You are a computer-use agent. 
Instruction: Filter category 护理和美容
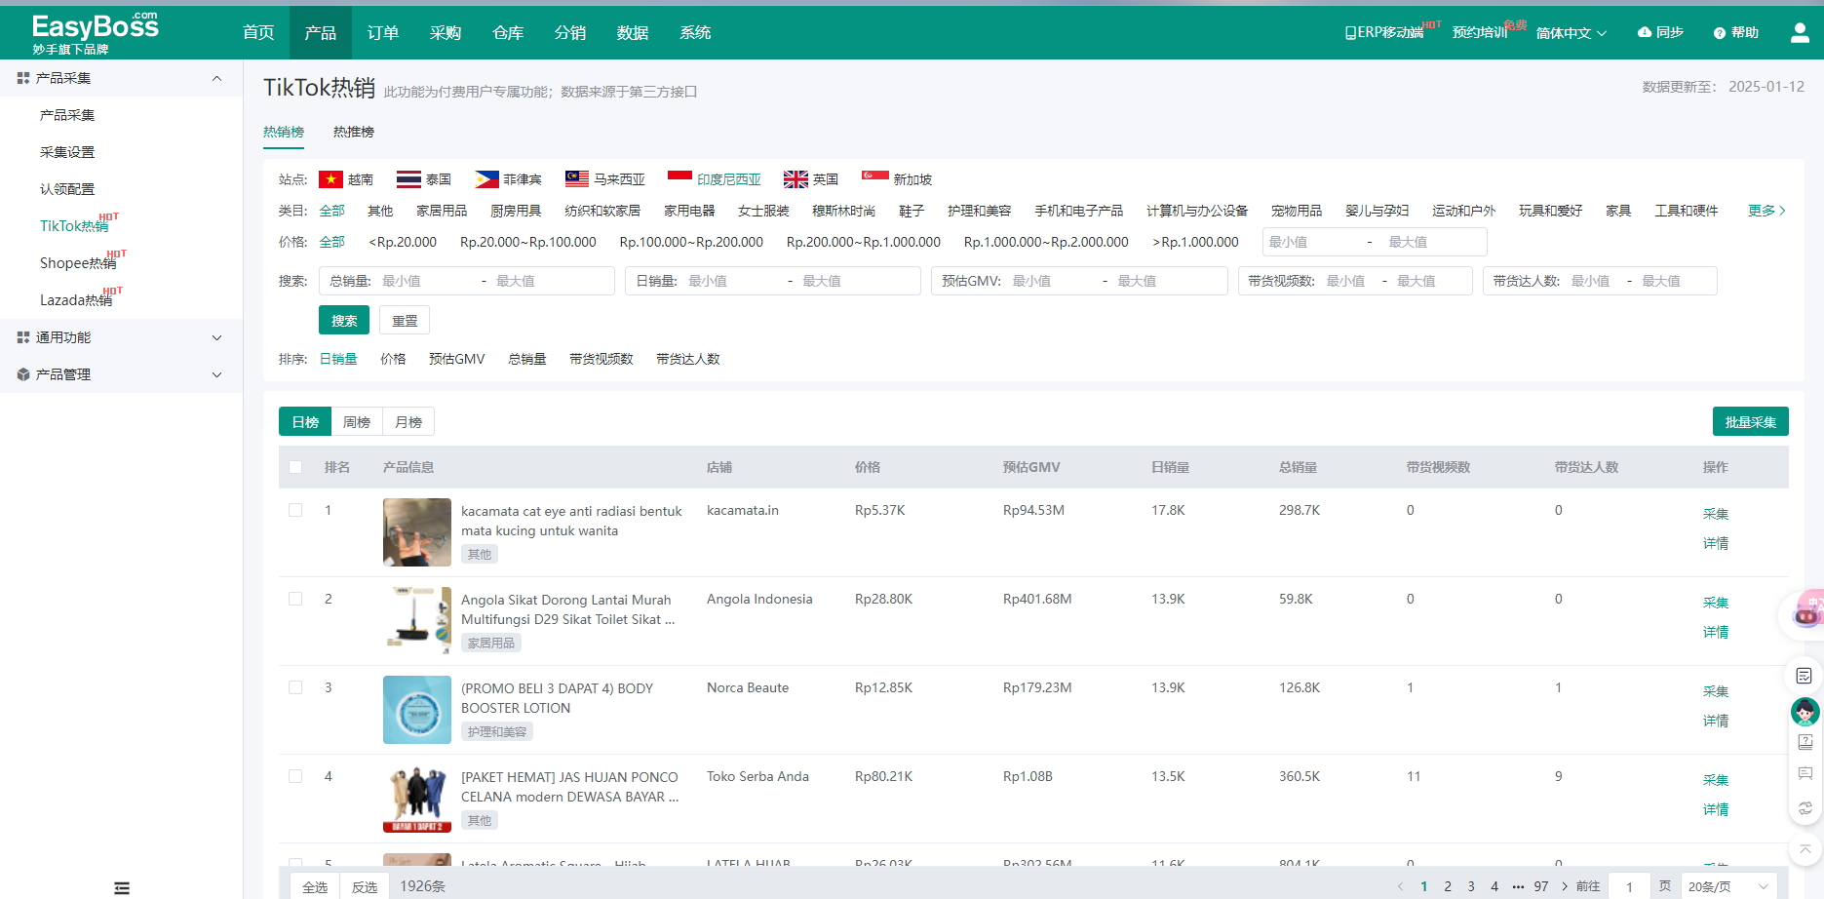pos(979,211)
